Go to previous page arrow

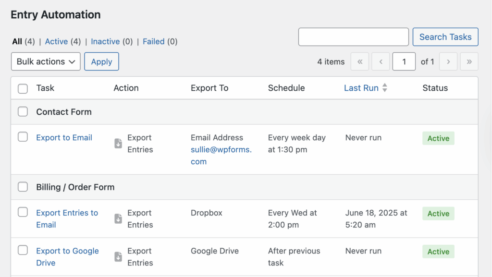tap(381, 61)
